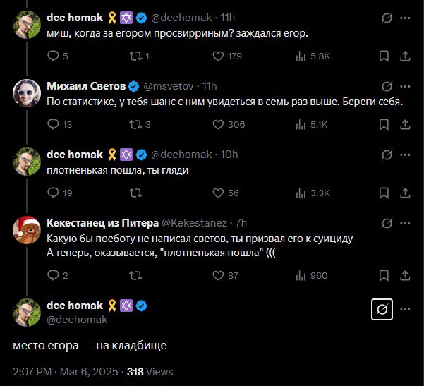Retweet the Кекестанец из Питера tweet
The image size is (424, 386).
(x=137, y=275)
